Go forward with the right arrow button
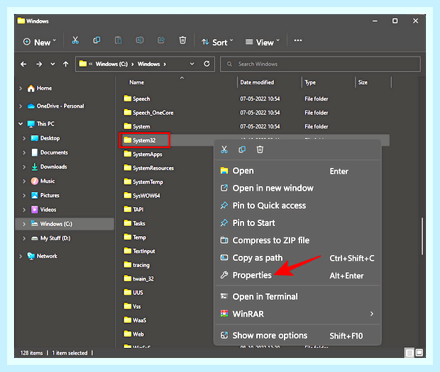This screenshot has height=372, width=440. coord(39,64)
